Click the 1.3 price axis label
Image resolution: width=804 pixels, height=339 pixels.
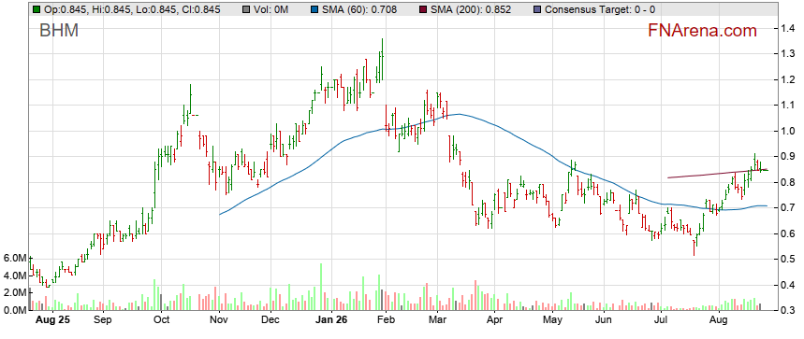[x=789, y=53]
